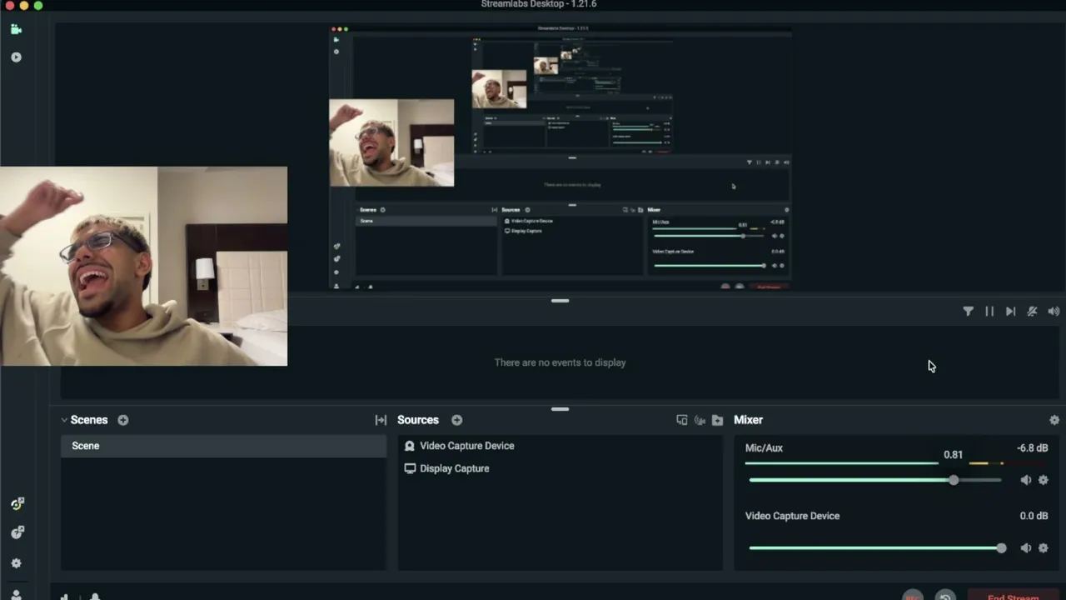Open the Highlighter play icon in sidebar
The image size is (1066, 600).
[16, 57]
